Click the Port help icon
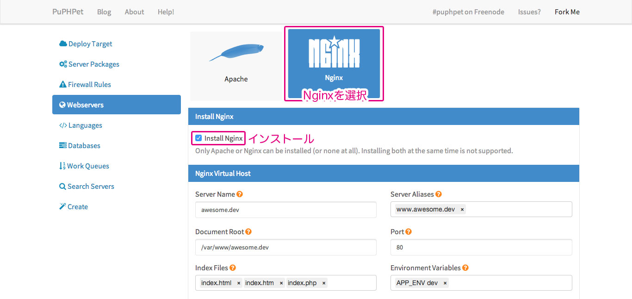 pyautogui.click(x=409, y=232)
